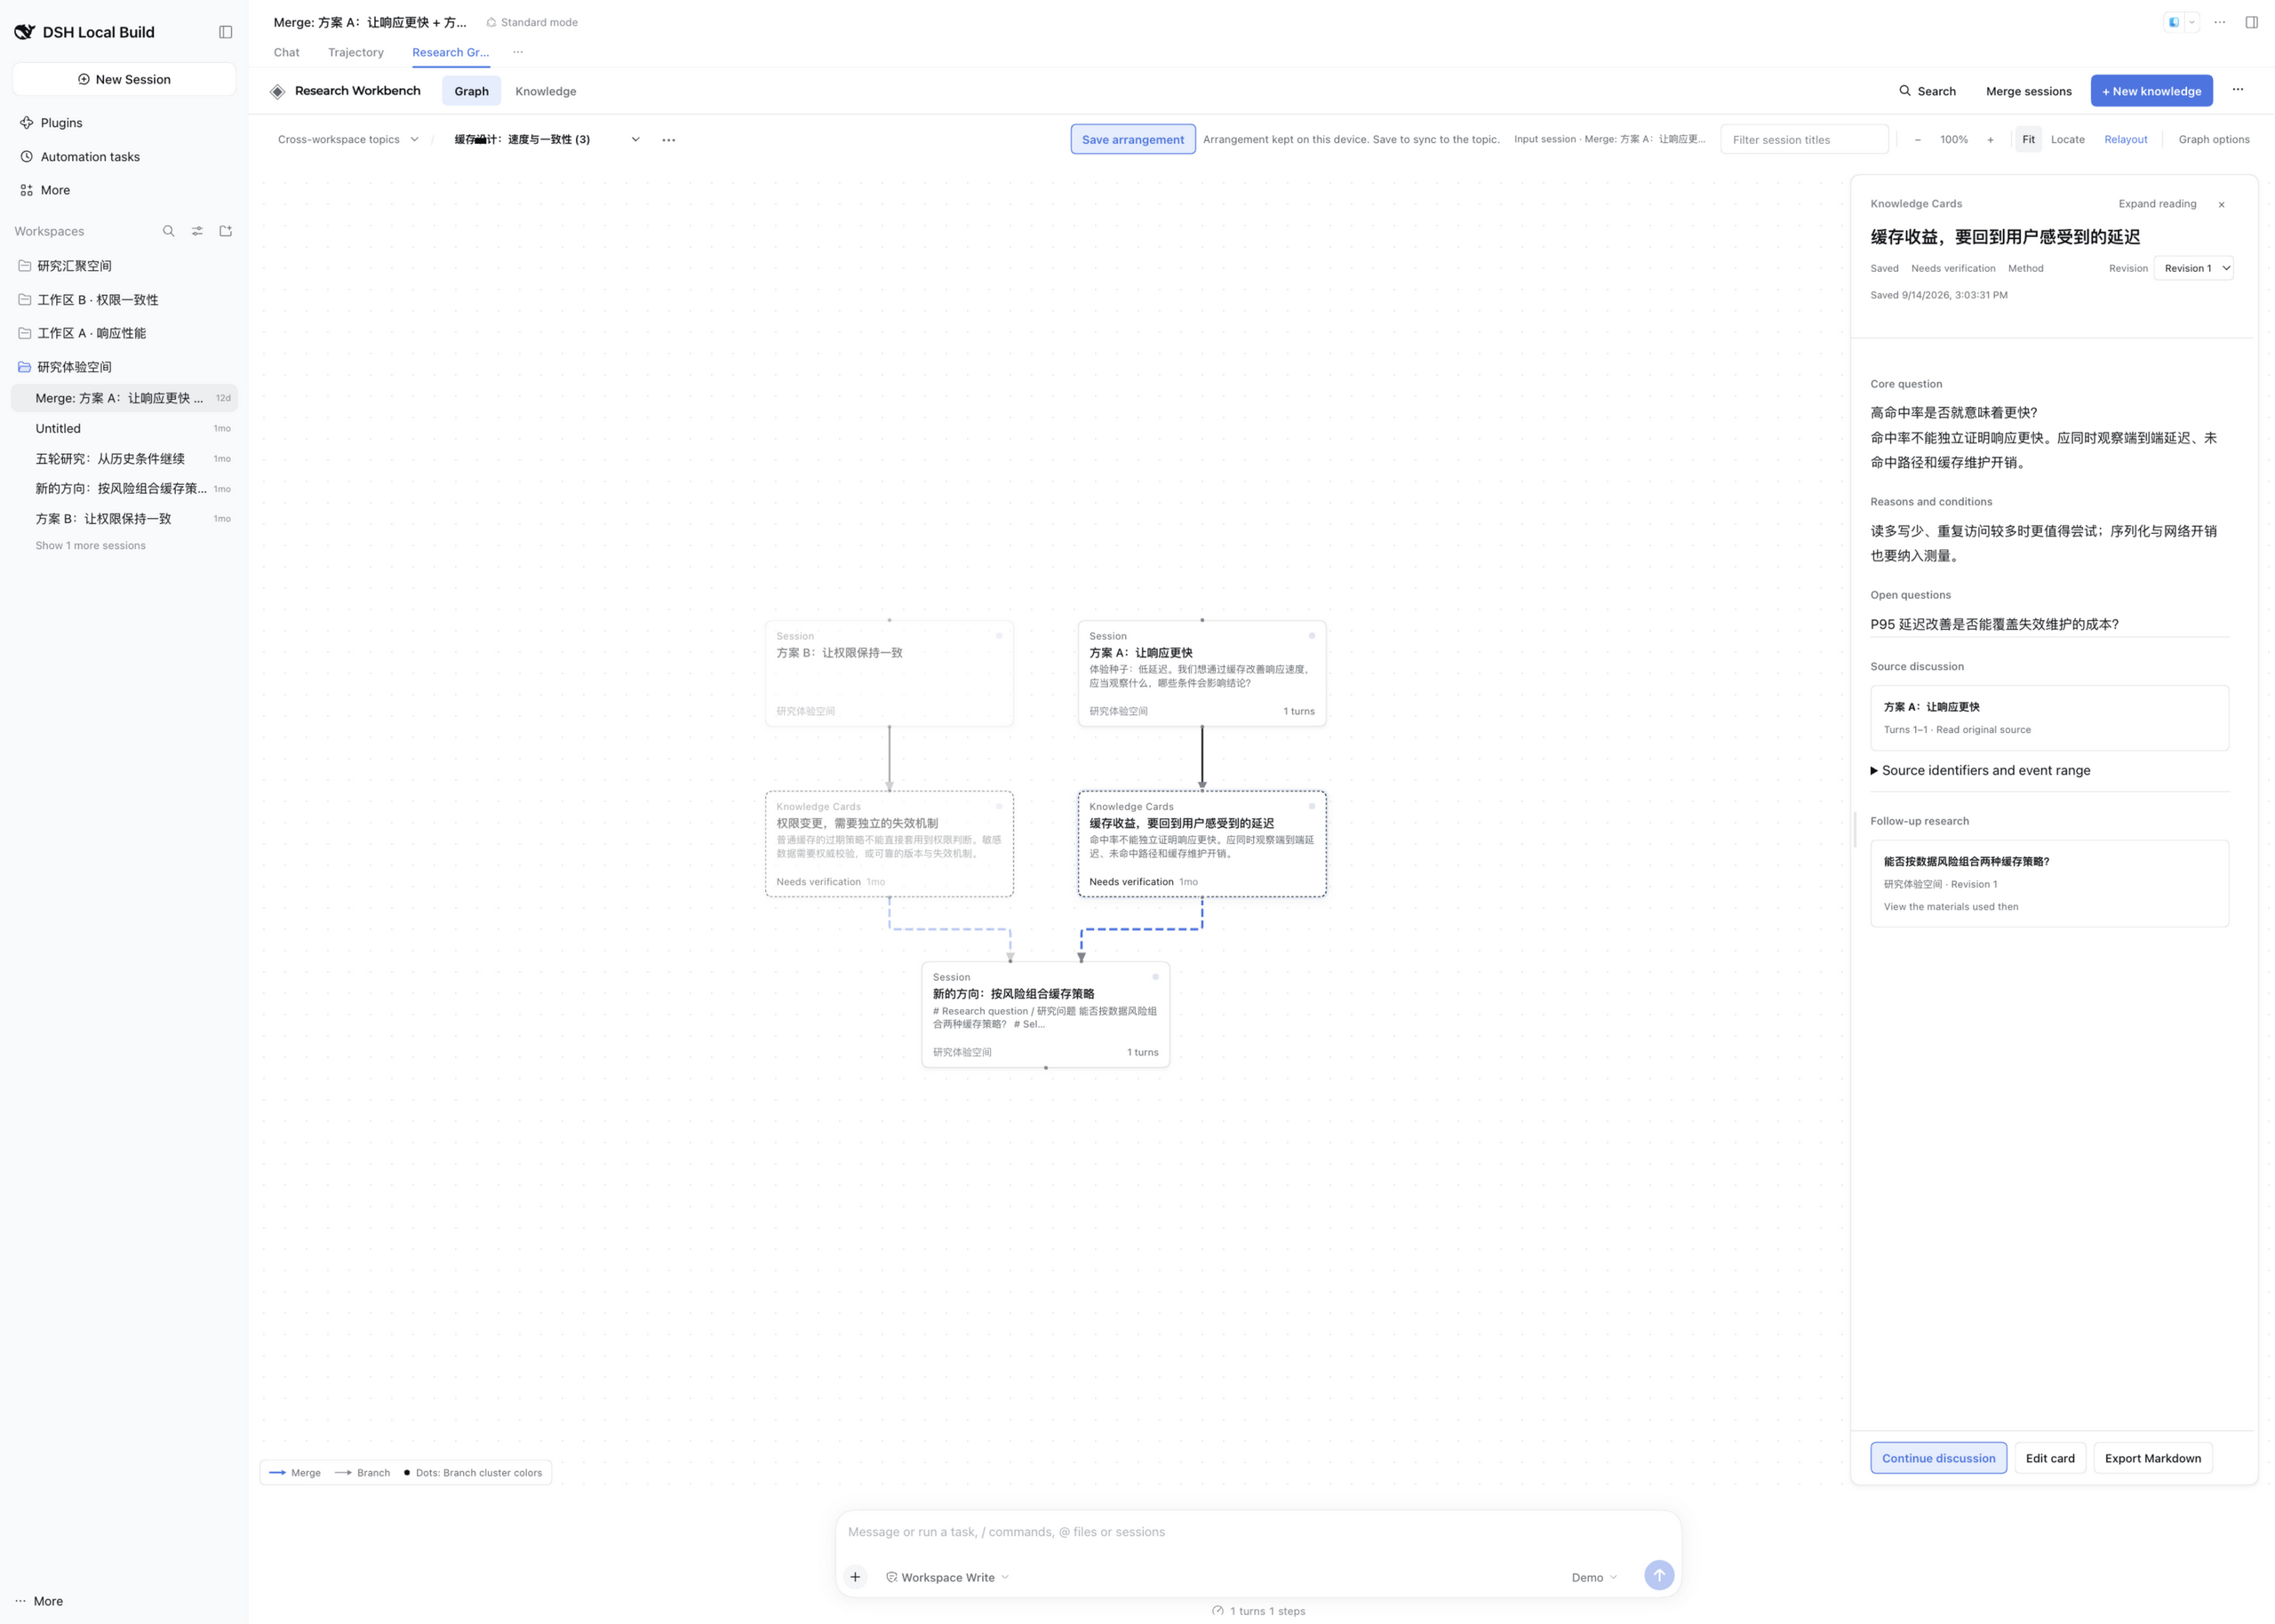2275x1624 pixels.
Task: Switch to the Chat tab
Action: coord(286,52)
